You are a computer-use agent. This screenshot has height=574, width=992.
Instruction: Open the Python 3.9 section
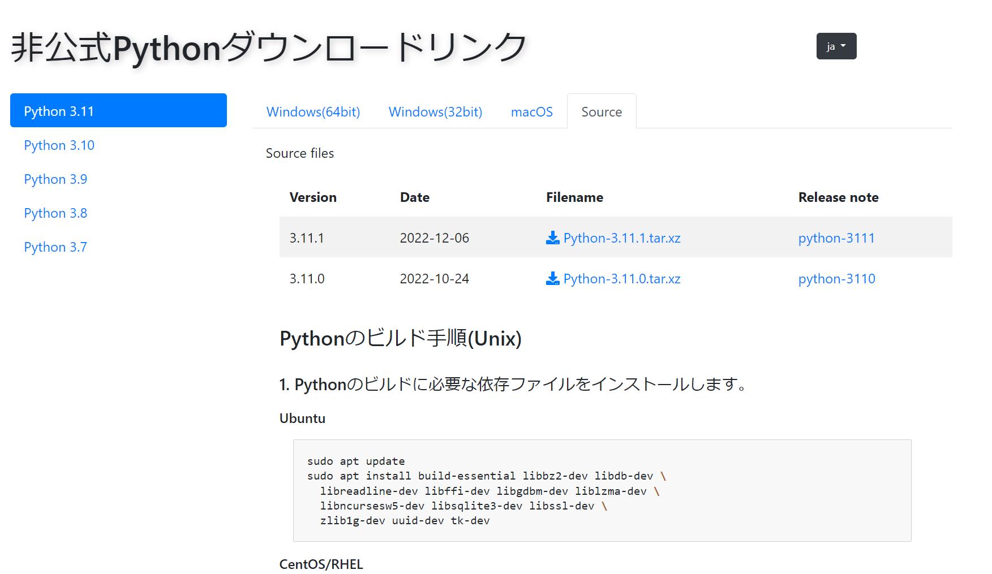55,179
